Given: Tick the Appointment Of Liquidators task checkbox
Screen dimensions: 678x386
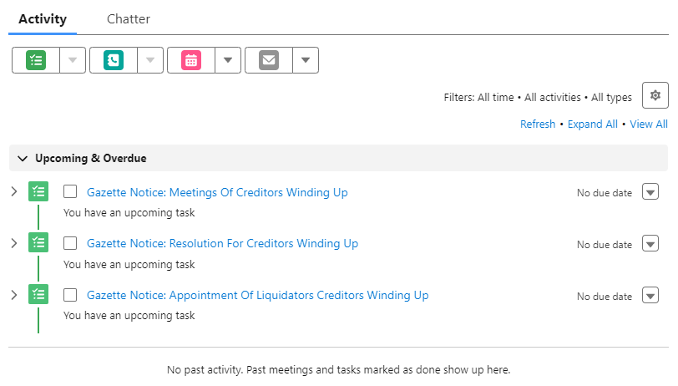Looking at the screenshot, I should click(70, 295).
